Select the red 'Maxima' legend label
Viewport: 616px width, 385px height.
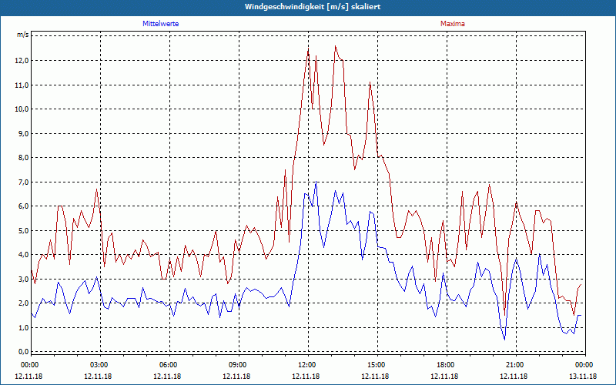pyautogui.click(x=453, y=24)
